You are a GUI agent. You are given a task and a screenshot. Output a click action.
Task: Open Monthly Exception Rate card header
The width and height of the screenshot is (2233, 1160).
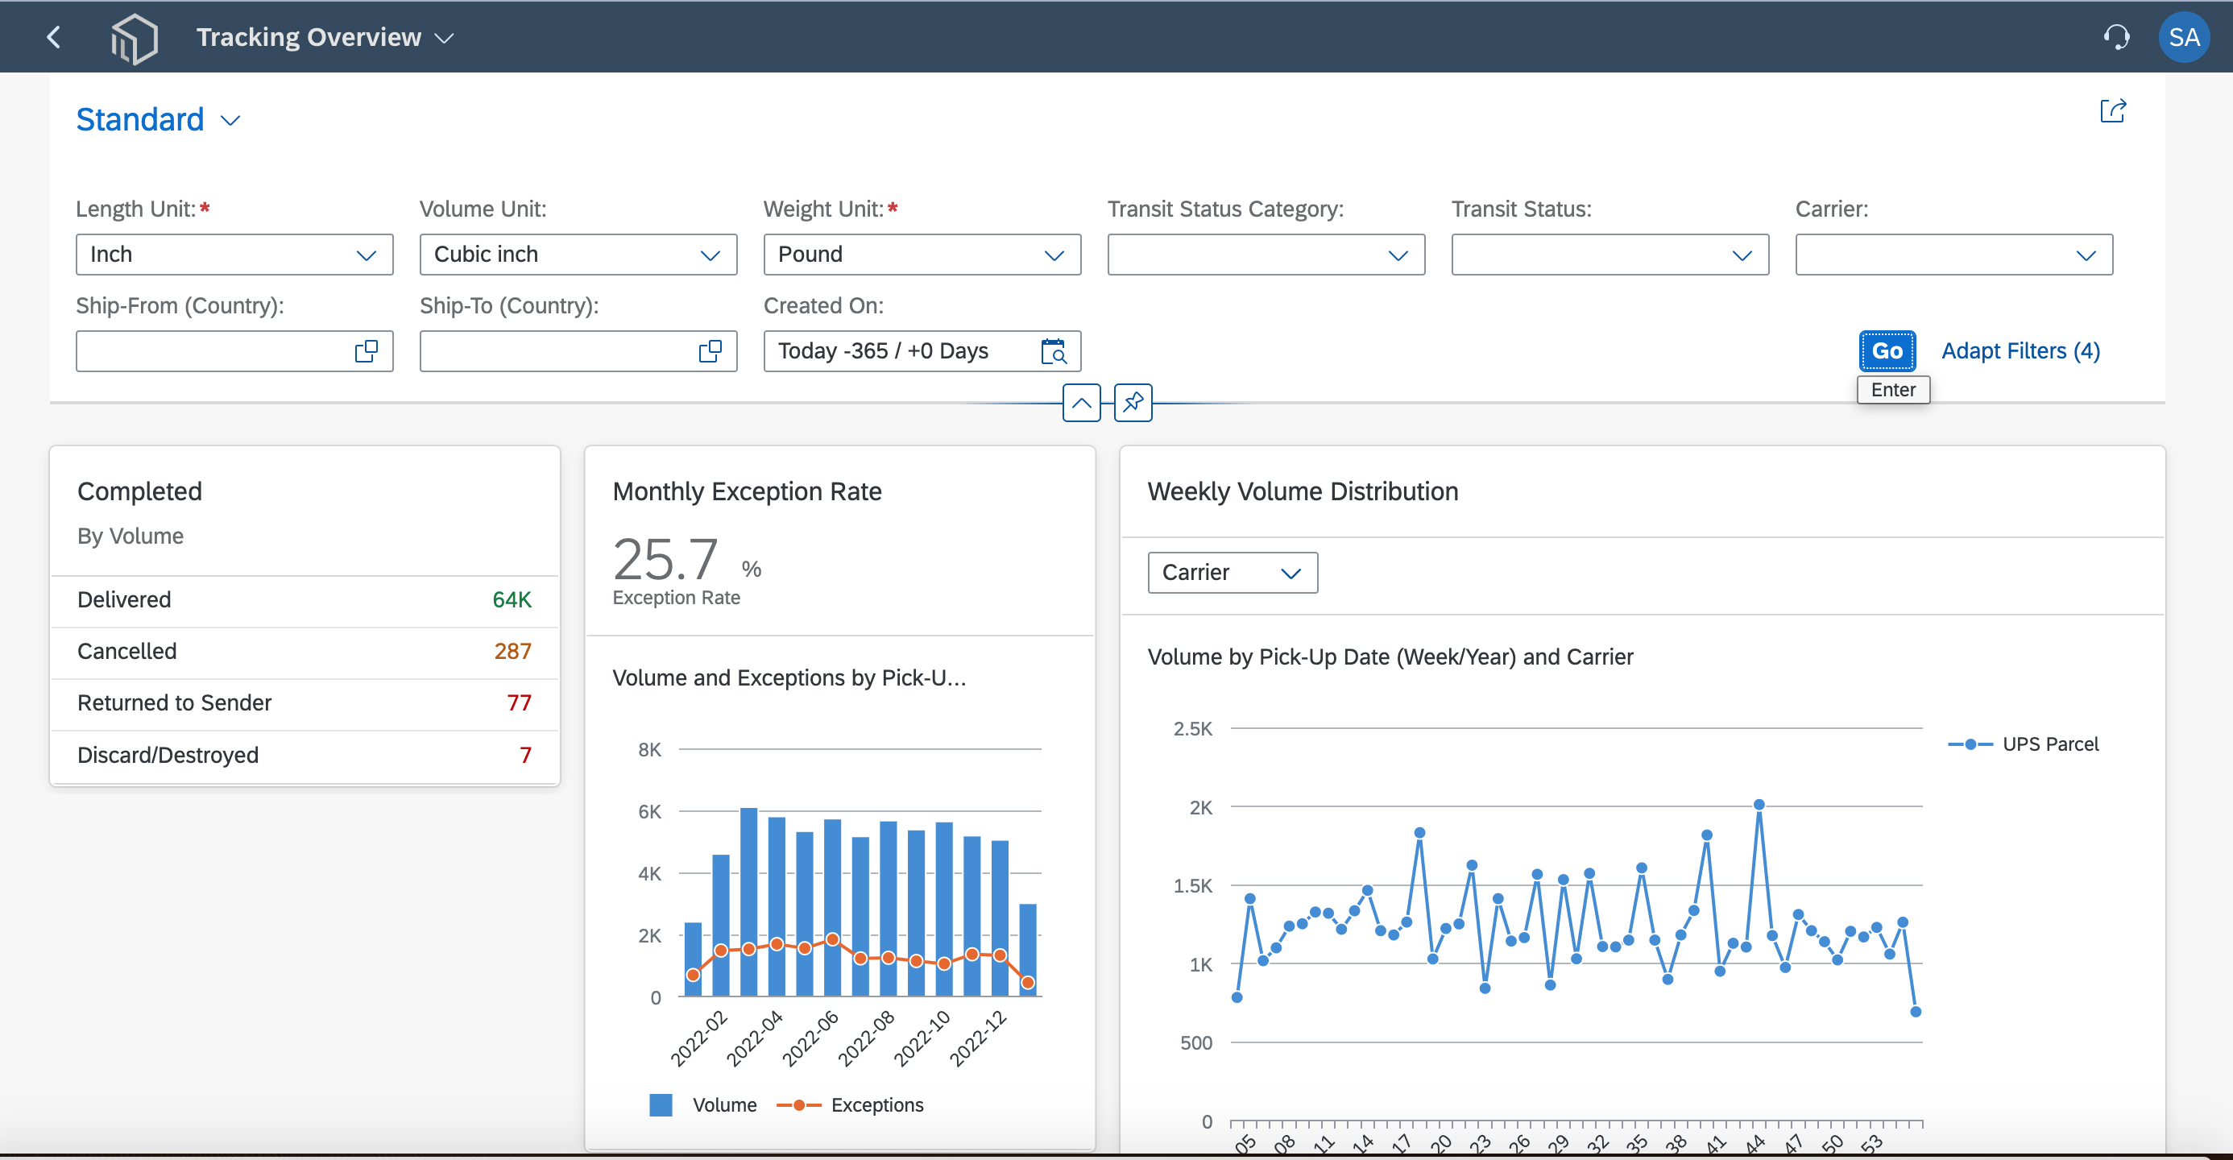(840, 542)
